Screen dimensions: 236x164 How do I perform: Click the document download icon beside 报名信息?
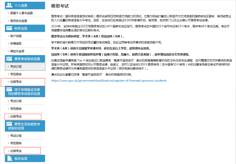click(x=10, y=159)
